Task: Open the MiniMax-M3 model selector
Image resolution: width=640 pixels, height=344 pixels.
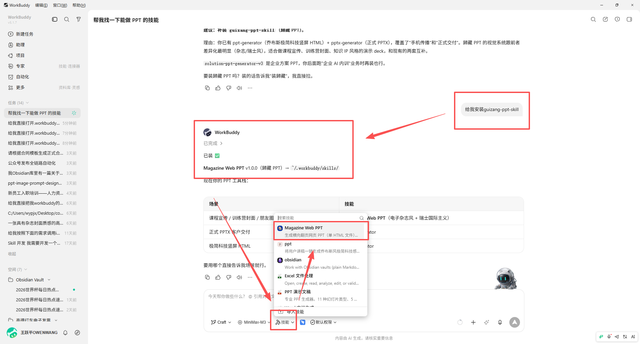Action: pyautogui.click(x=254, y=322)
